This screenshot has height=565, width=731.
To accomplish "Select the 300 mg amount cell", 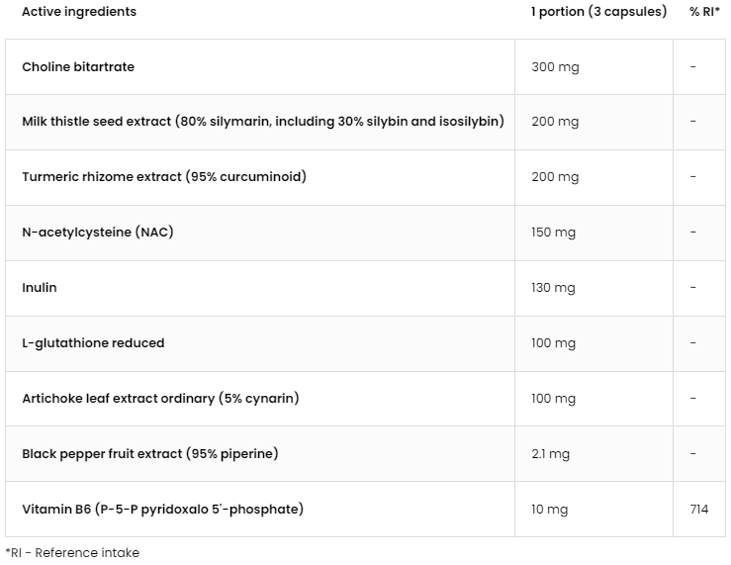I will click(x=594, y=66).
